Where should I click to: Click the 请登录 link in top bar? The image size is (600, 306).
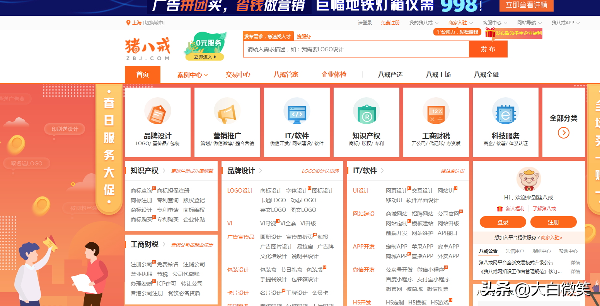(x=365, y=23)
